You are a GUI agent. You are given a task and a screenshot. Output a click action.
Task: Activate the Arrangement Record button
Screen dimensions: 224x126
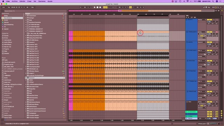coord(100,7)
